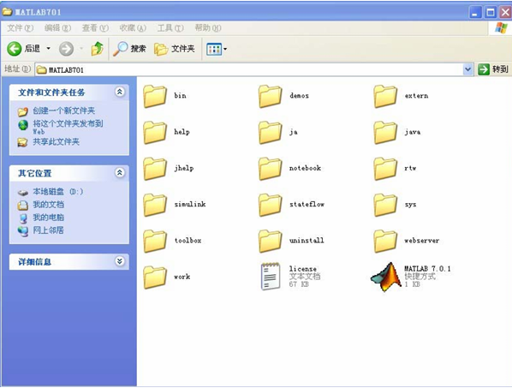Open the 工具(T) menu
The height and width of the screenshot is (388, 512).
pyautogui.click(x=170, y=28)
